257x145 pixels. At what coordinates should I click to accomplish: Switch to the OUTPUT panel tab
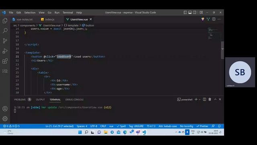(x=40, y=99)
